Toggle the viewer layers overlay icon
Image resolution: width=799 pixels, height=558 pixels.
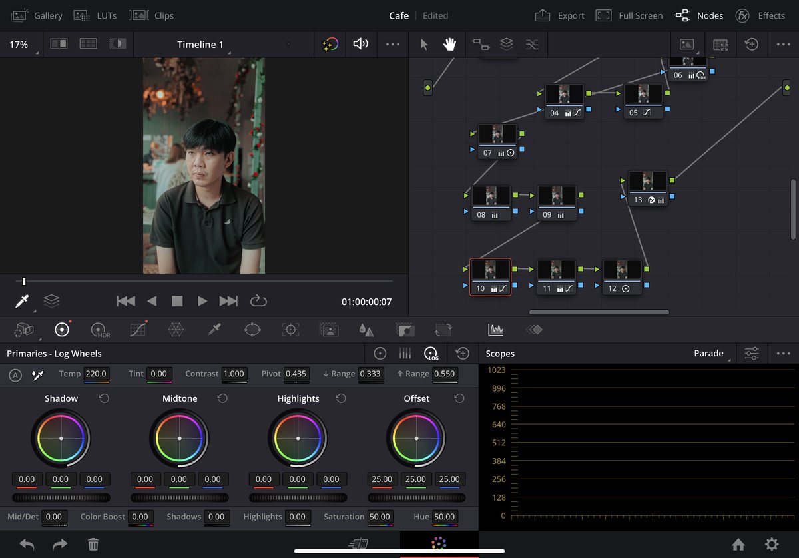tap(52, 301)
